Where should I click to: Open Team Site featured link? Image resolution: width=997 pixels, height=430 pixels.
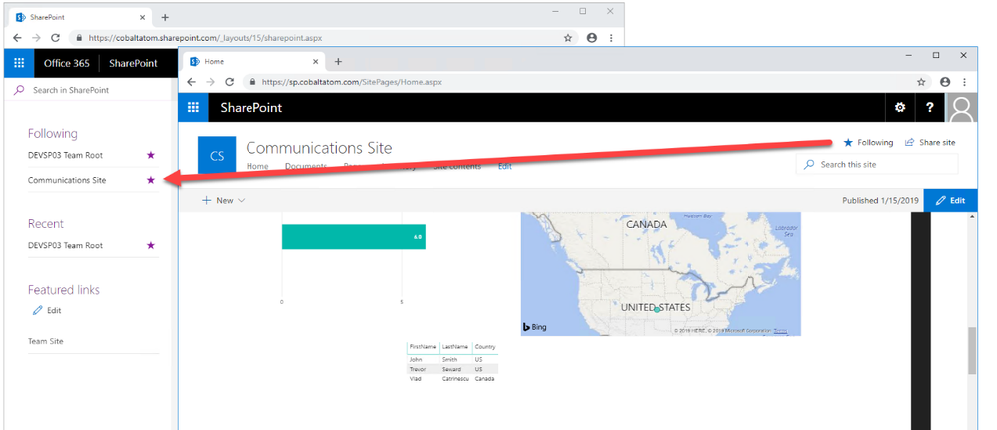(46, 341)
